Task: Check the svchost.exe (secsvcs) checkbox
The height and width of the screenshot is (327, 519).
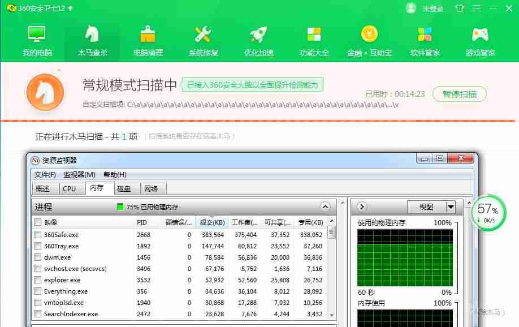Action: (38, 268)
